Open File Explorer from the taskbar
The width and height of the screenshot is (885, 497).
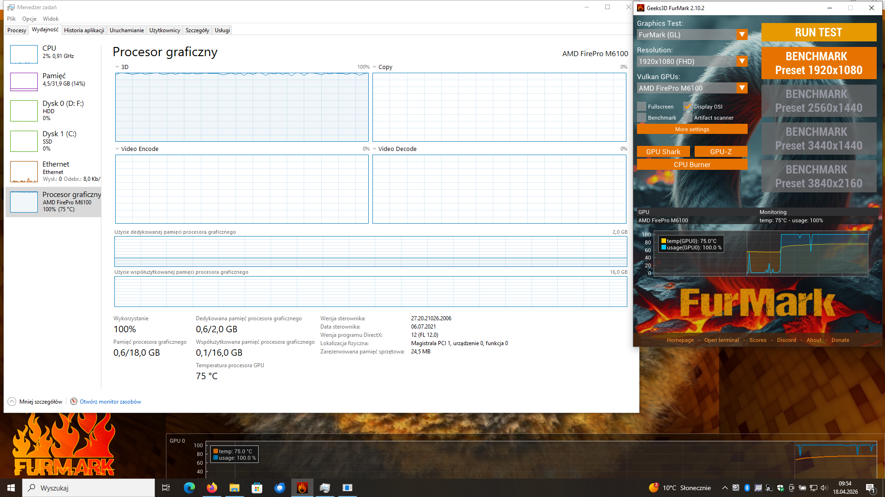[234, 488]
